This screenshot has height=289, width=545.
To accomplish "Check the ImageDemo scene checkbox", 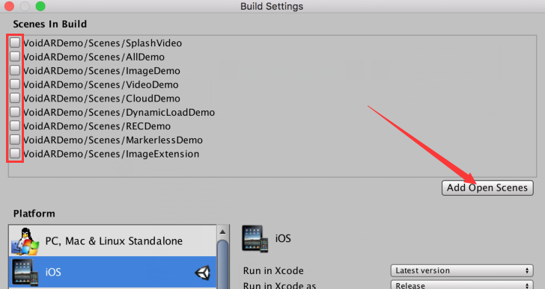I will click(15, 70).
